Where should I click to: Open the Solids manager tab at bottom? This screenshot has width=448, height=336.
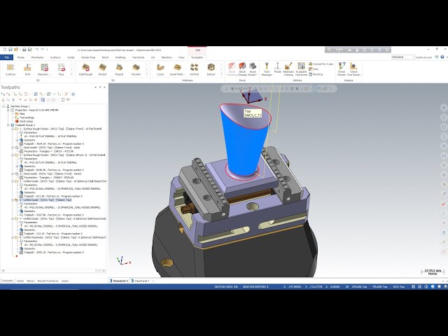point(20,281)
